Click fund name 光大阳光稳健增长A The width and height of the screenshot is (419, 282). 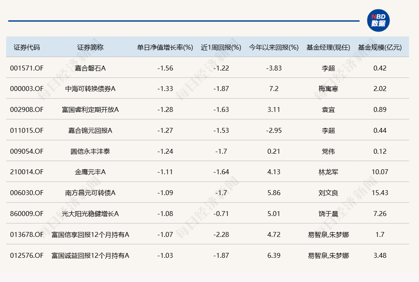pyautogui.click(x=91, y=214)
